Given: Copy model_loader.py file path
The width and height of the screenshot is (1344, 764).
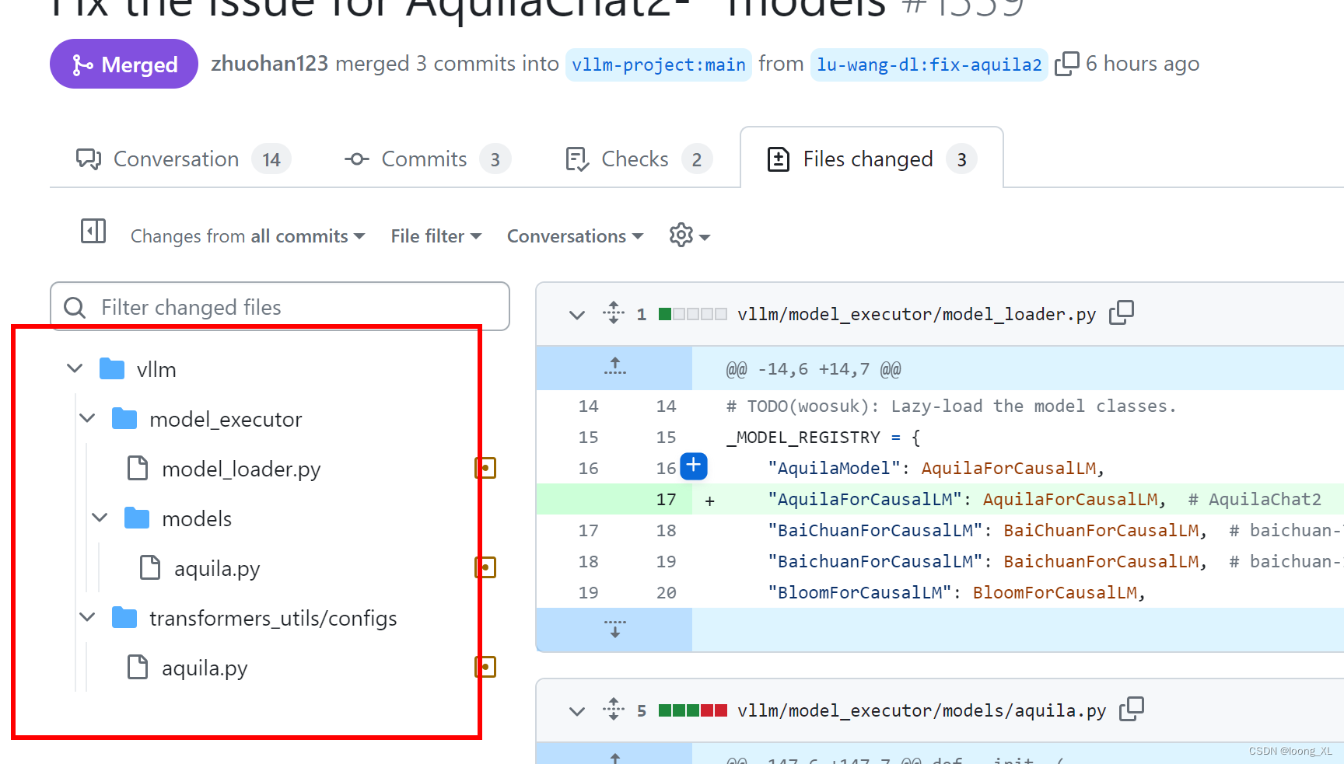Looking at the screenshot, I should 1122,312.
